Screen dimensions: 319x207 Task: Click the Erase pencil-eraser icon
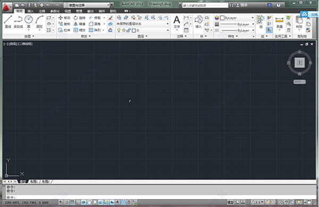[x=111, y=18]
